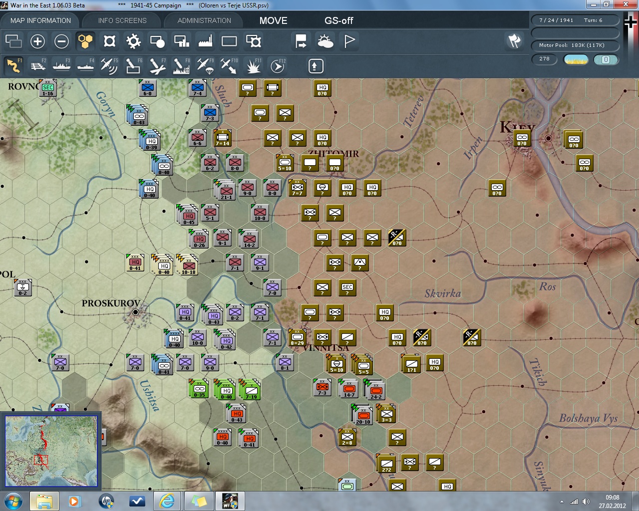The width and height of the screenshot is (639, 511).
Task: Click the minimap thumbnail in corner
Action: click(x=51, y=451)
